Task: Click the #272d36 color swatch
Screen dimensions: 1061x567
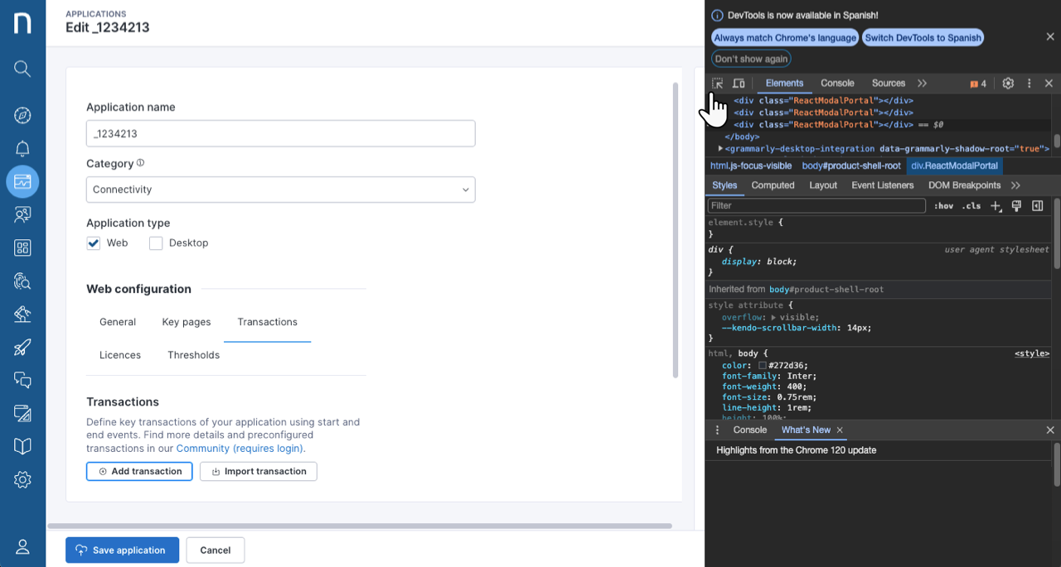Action: point(763,365)
